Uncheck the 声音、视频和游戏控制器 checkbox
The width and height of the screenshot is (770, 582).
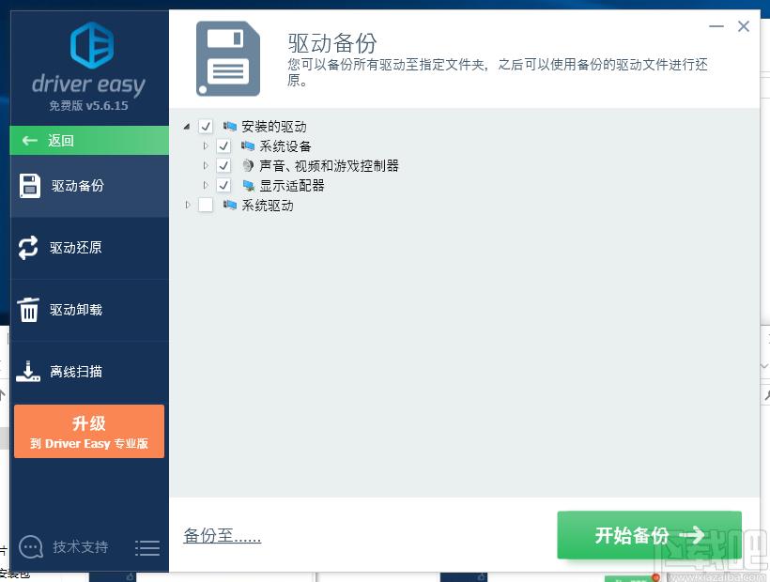pos(223,166)
